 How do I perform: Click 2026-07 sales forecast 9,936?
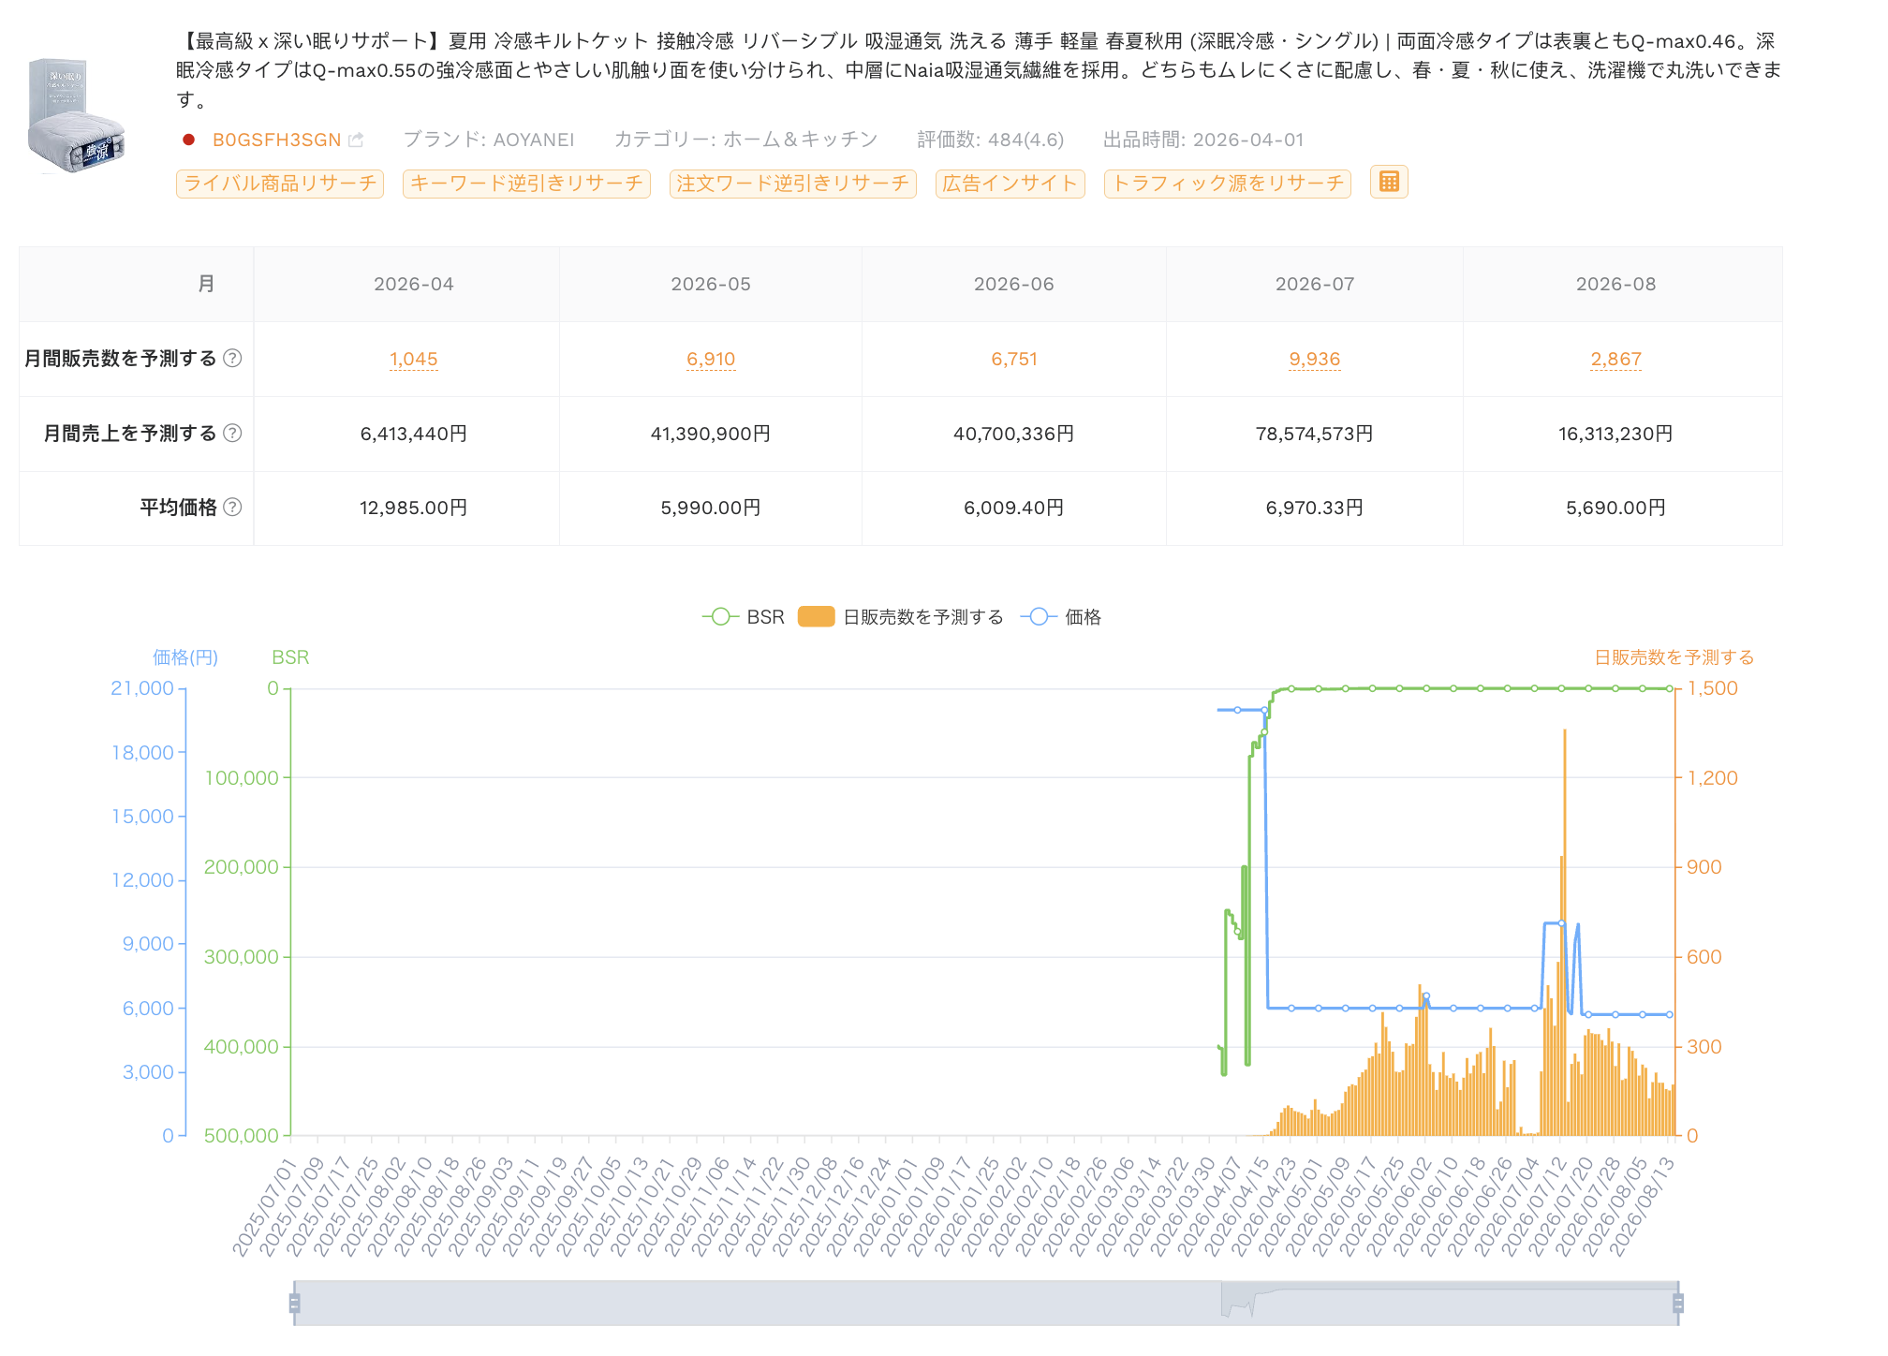[1315, 359]
